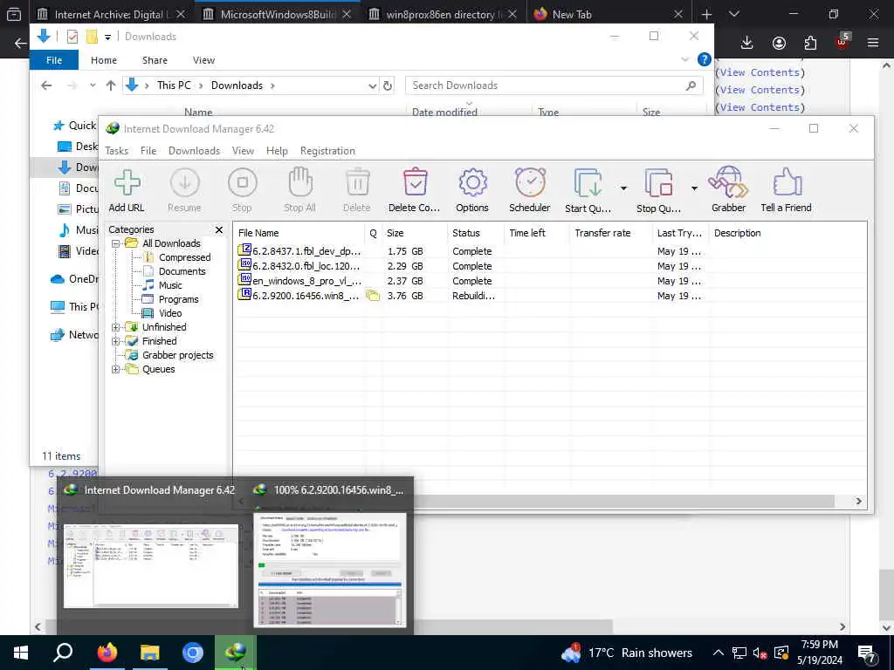Open Home tab in Explorer ribbon
The height and width of the screenshot is (670, 894).
[104, 60]
